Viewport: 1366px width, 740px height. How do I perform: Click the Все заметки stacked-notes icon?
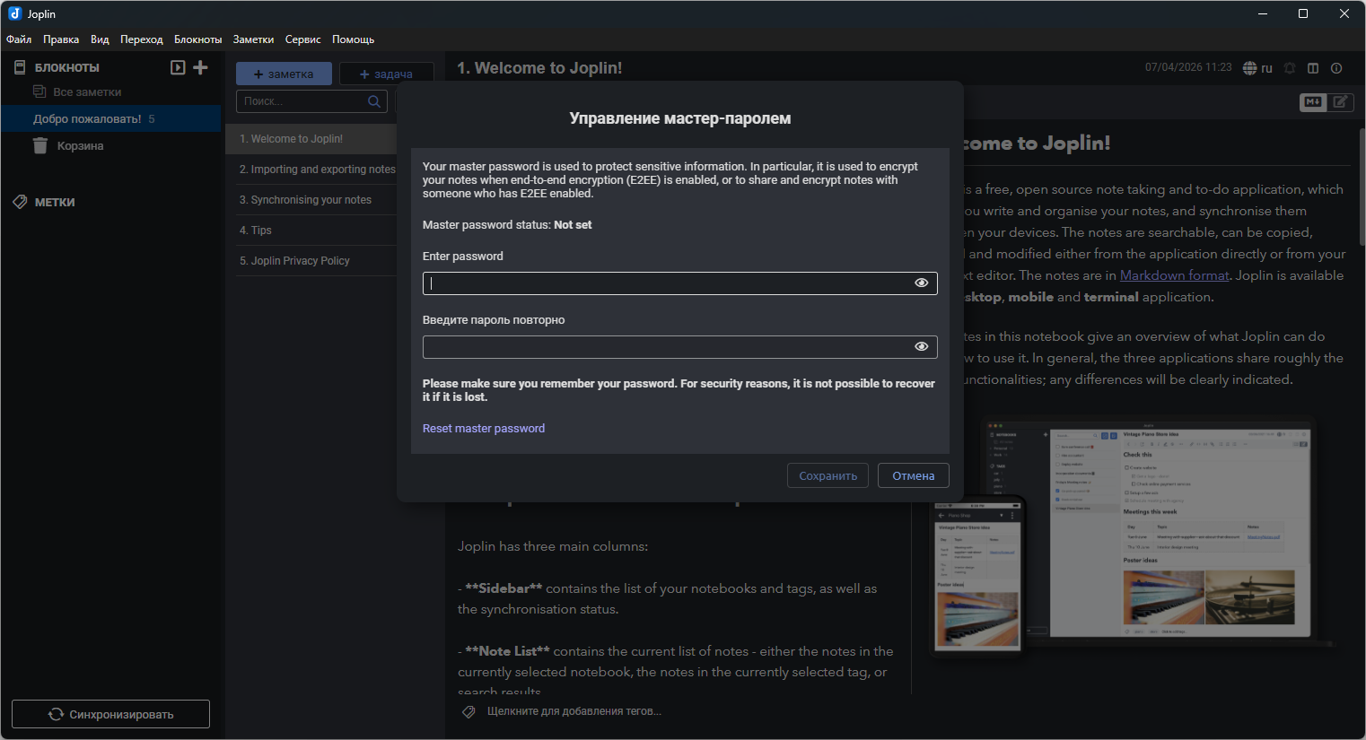[39, 91]
